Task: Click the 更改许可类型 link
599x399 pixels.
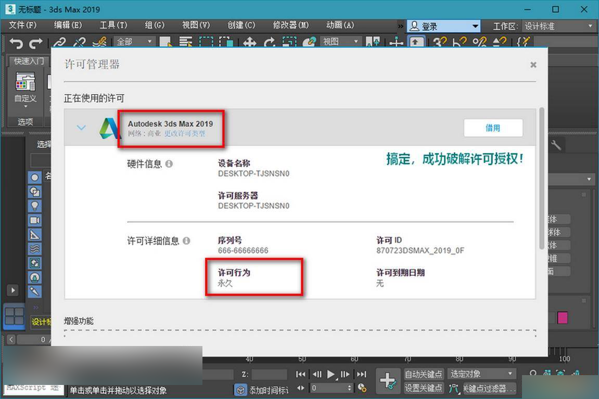Action: pyautogui.click(x=185, y=134)
